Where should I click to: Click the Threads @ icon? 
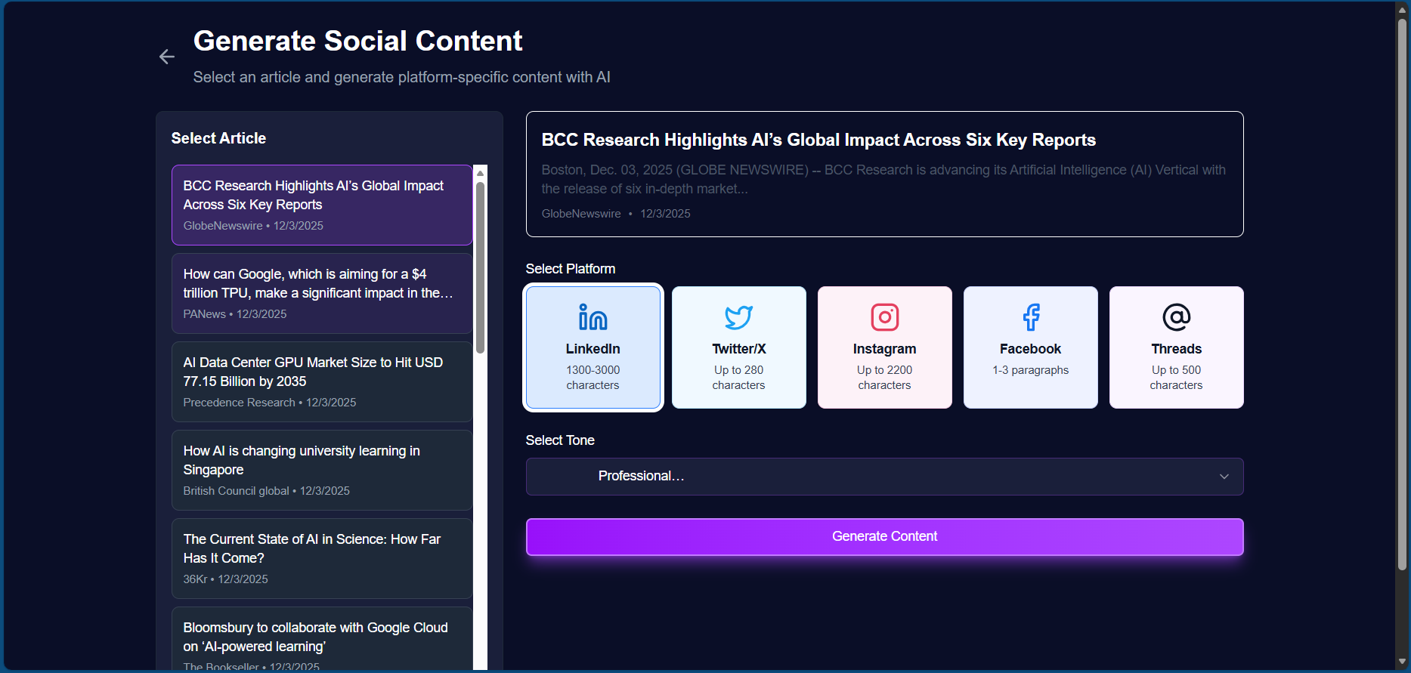point(1176,317)
